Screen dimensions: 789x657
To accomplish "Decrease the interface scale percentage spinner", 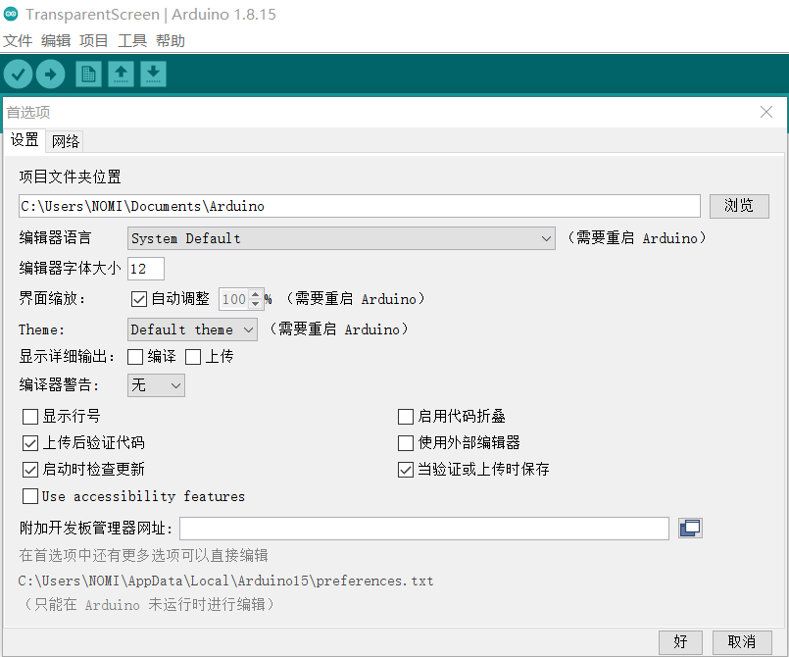I will click(x=256, y=304).
